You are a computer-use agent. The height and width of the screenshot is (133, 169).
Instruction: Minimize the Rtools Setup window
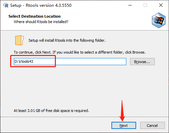pyautogui.click(x=130, y=5)
